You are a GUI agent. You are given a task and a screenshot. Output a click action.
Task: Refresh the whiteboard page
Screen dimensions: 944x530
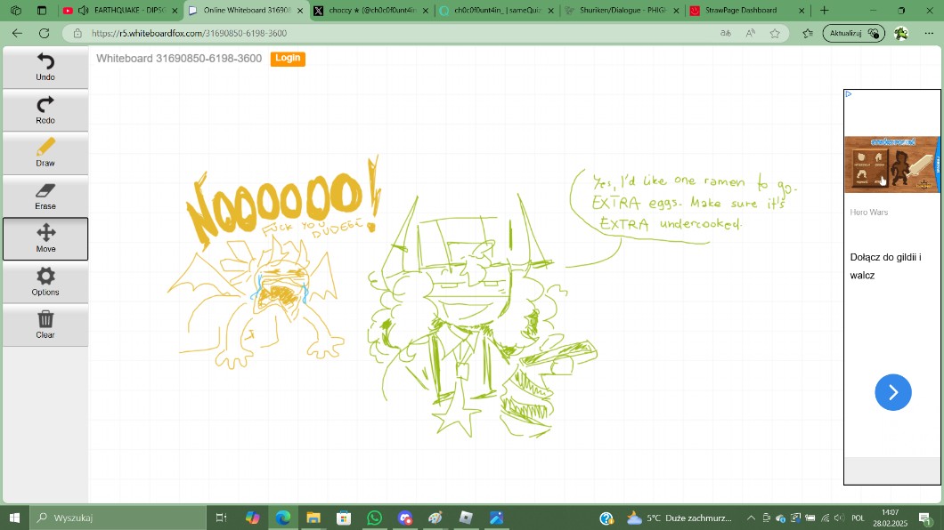point(44,33)
